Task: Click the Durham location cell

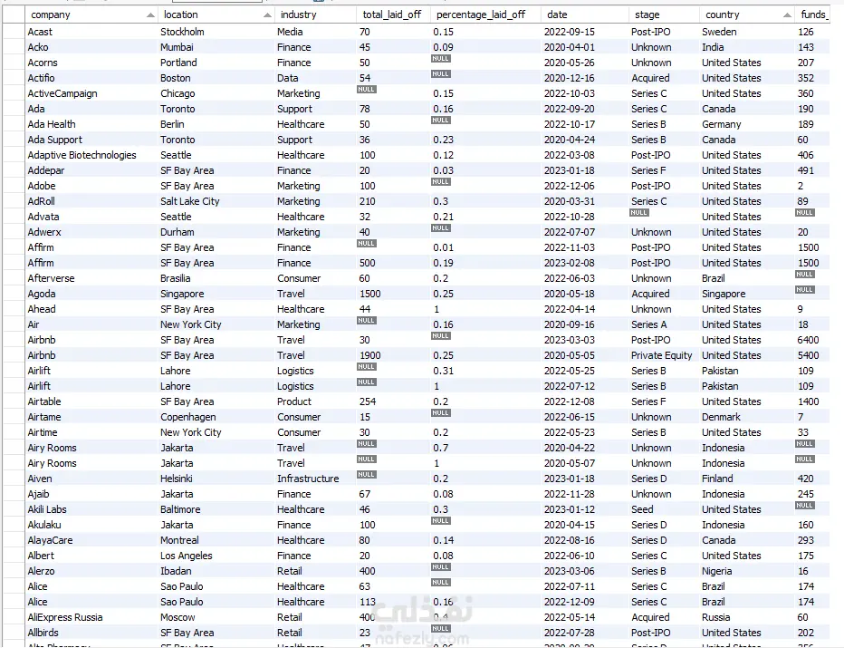Action: click(x=216, y=232)
